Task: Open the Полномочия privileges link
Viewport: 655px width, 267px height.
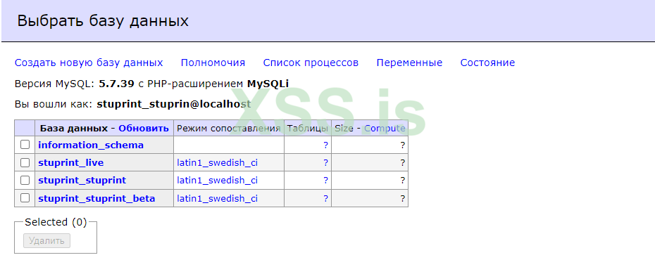Action: (x=213, y=63)
